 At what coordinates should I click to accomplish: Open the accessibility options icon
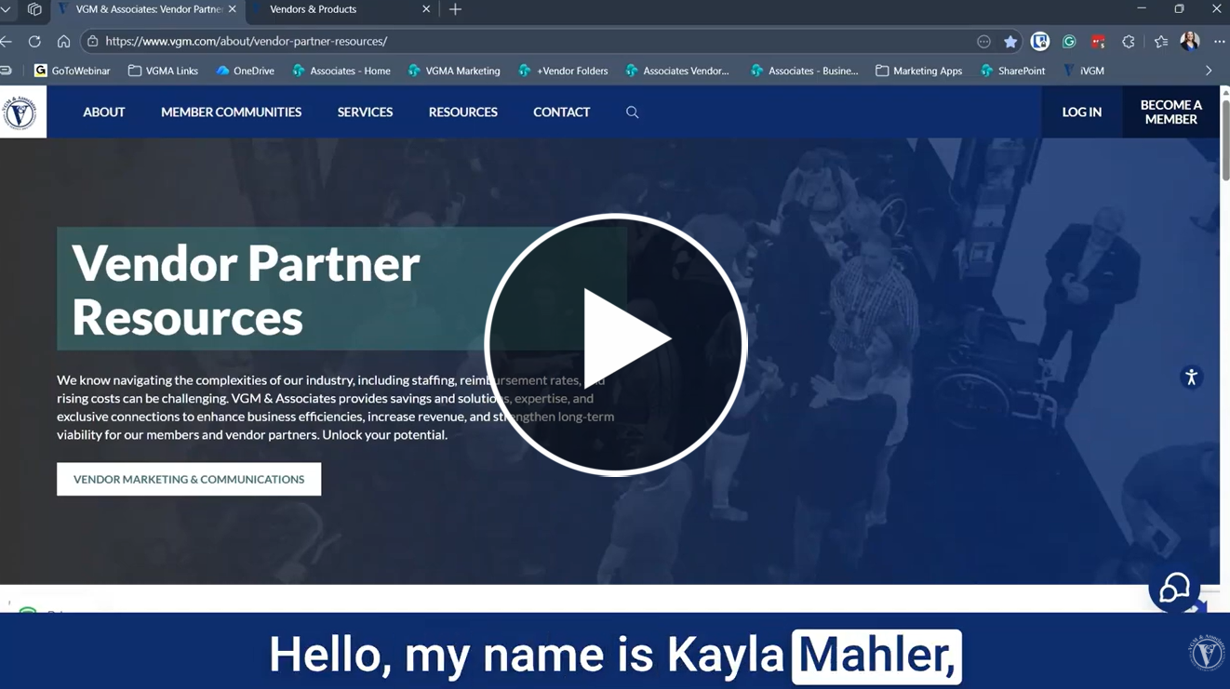tap(1191, 378)
